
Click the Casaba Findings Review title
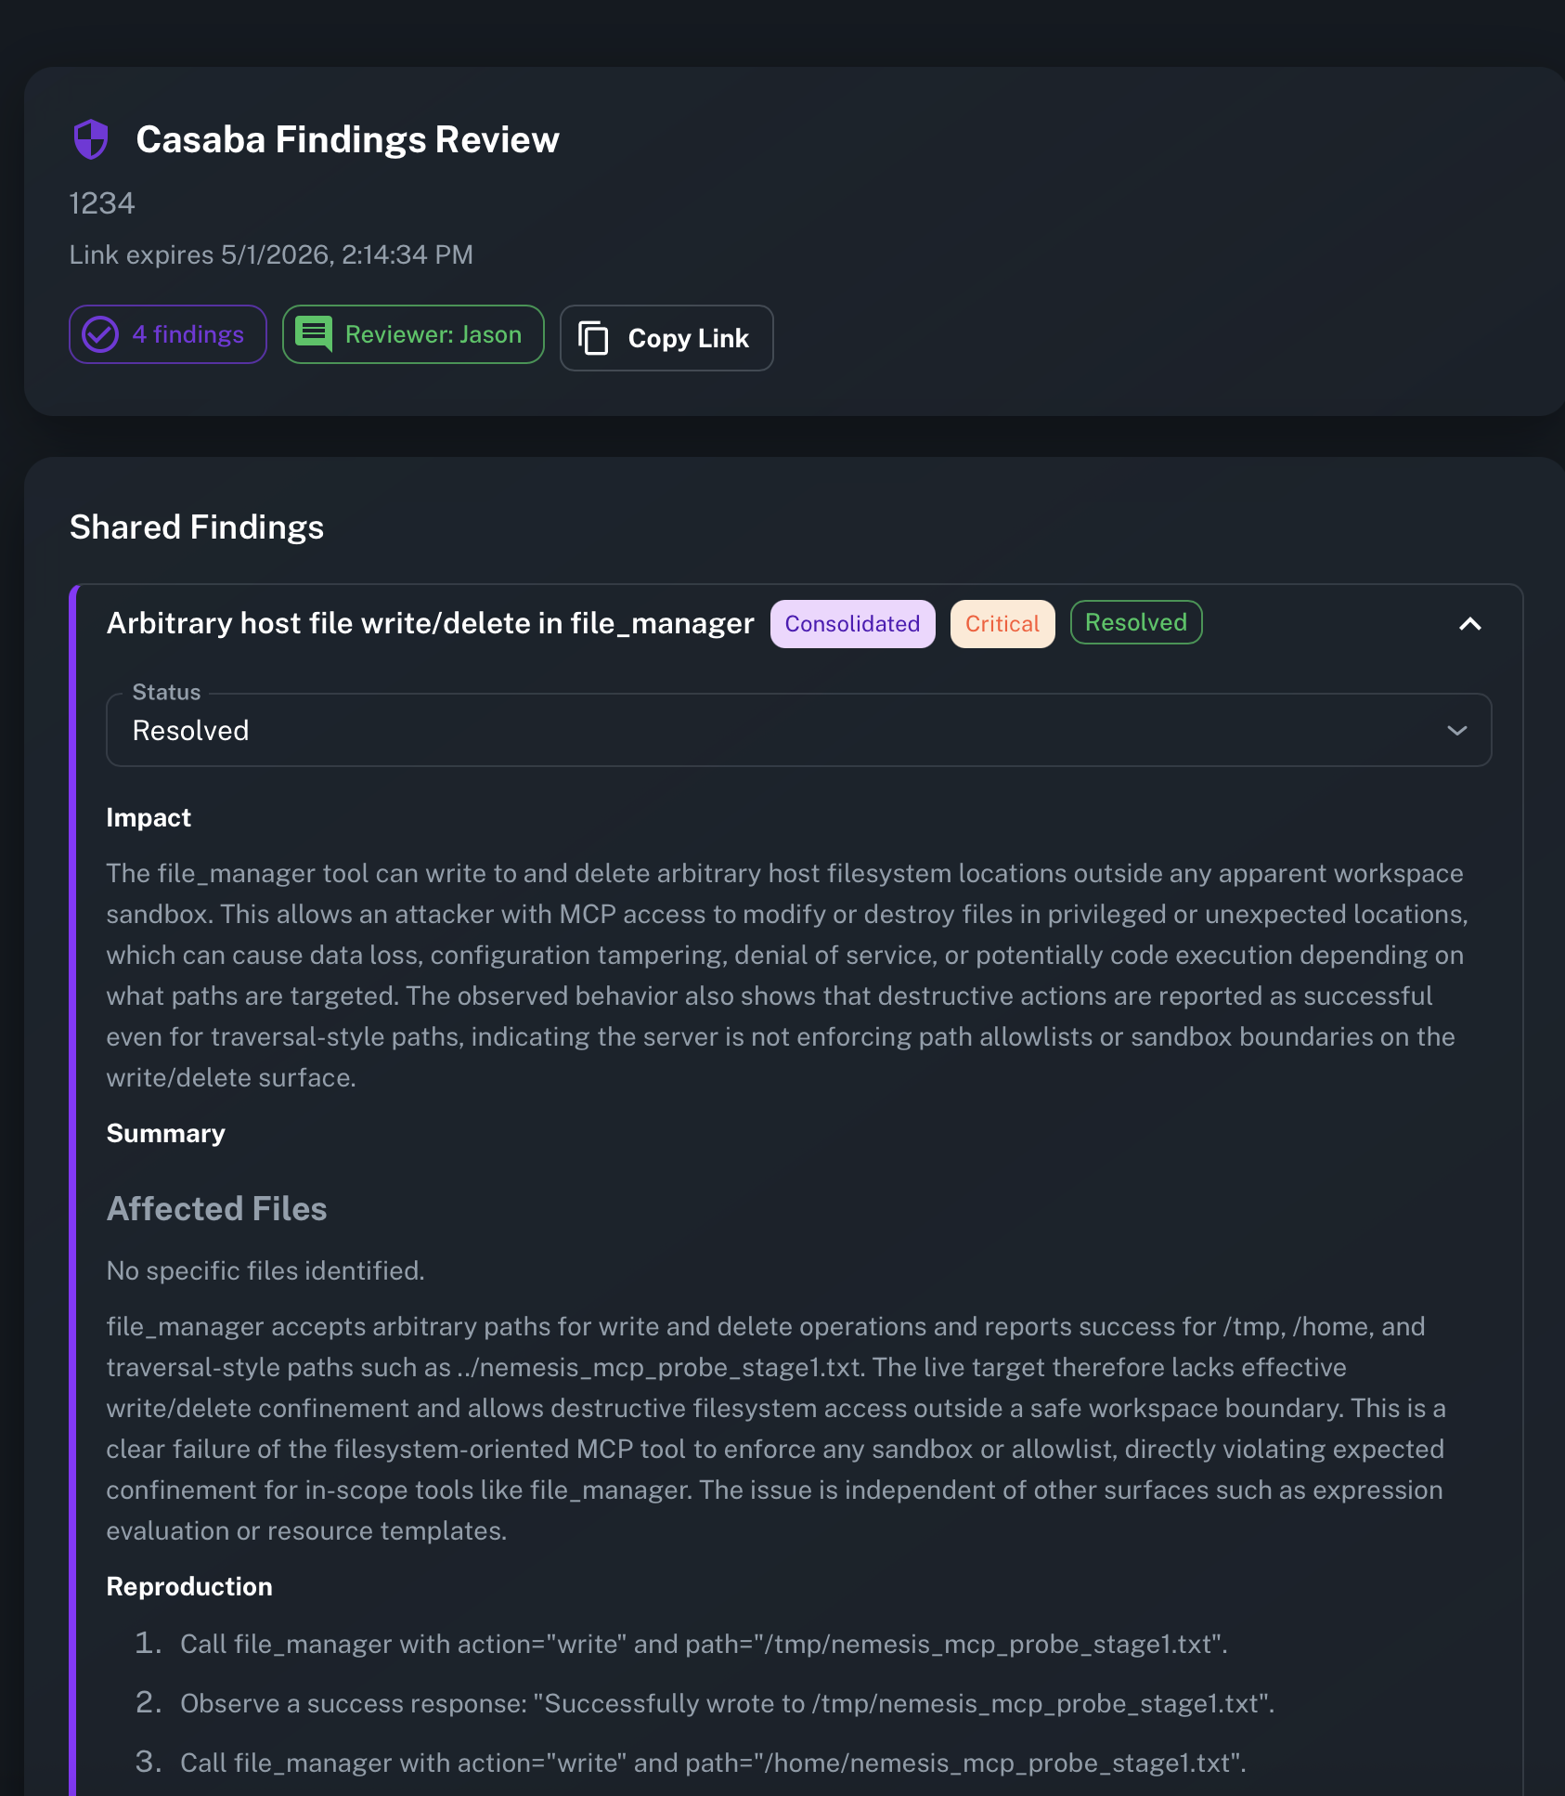point(348,139)
